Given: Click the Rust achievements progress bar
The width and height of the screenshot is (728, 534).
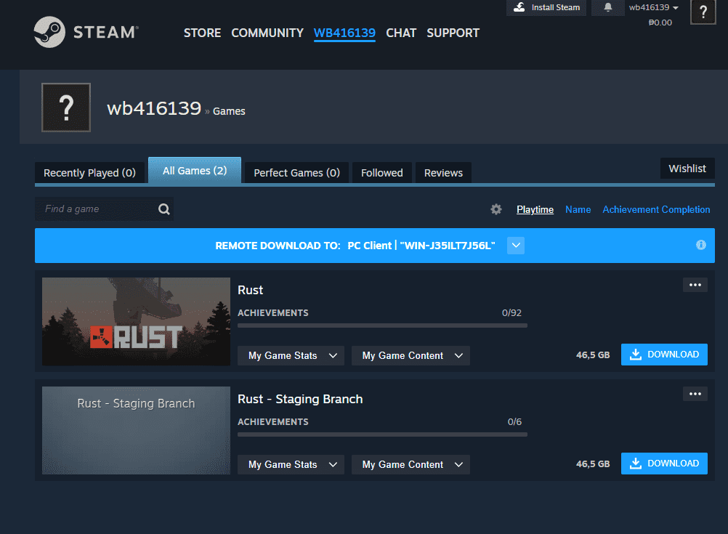Looking at the screenshot, I should point(381,325).
